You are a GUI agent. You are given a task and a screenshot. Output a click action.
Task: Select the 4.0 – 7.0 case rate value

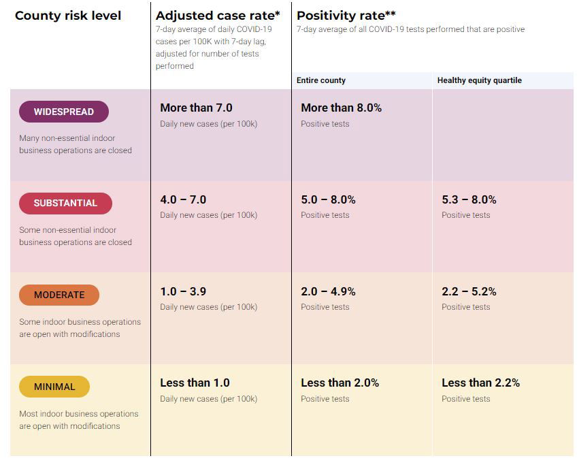183,199
